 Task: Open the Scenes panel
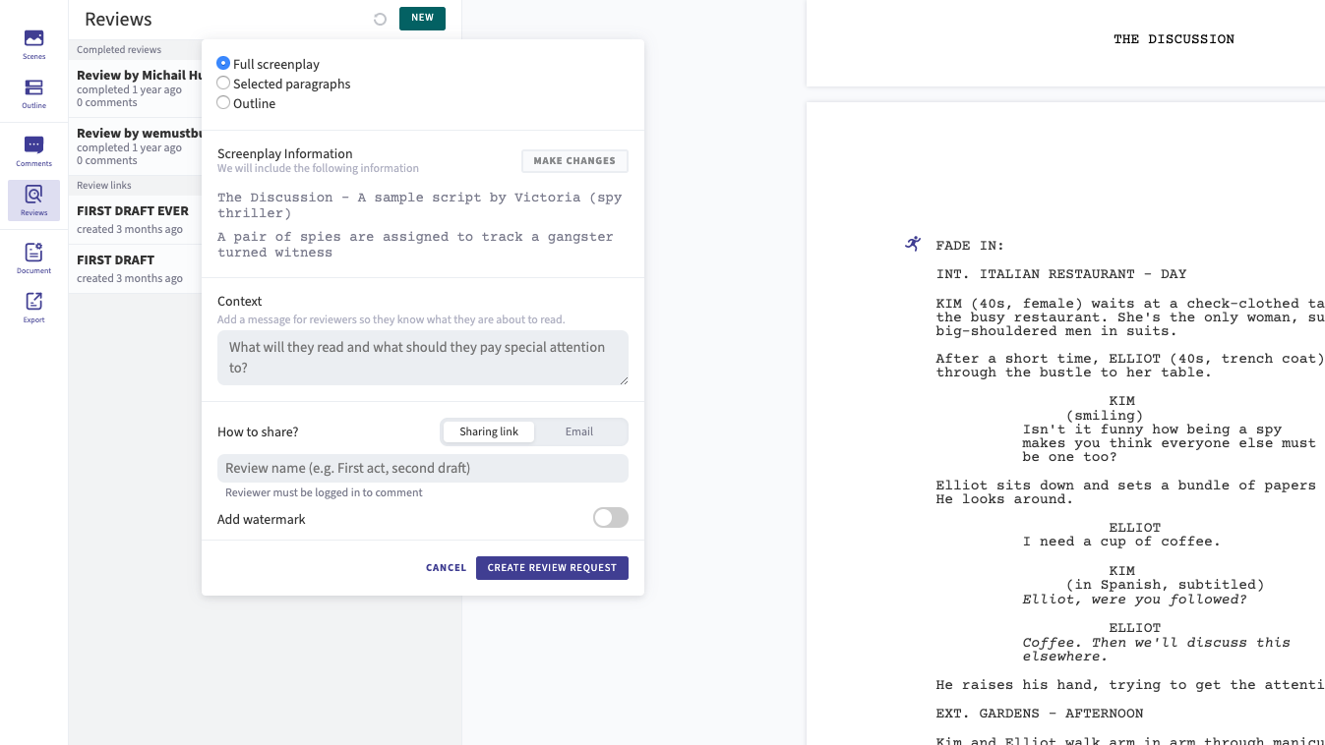33,42
